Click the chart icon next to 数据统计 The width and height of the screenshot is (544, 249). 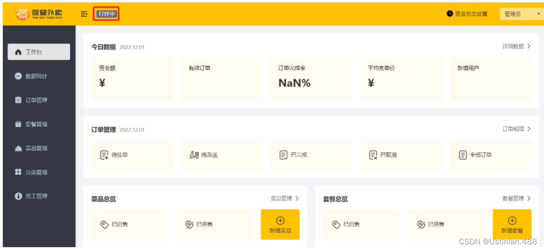point(19,76)
